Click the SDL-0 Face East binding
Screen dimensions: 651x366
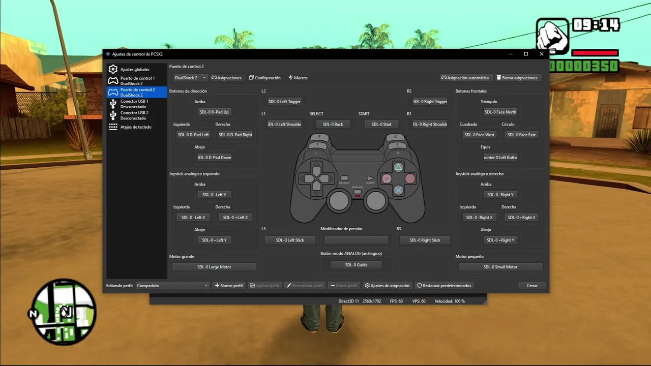521,135
